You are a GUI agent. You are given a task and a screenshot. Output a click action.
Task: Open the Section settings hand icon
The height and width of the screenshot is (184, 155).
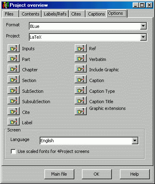(14, 79)
